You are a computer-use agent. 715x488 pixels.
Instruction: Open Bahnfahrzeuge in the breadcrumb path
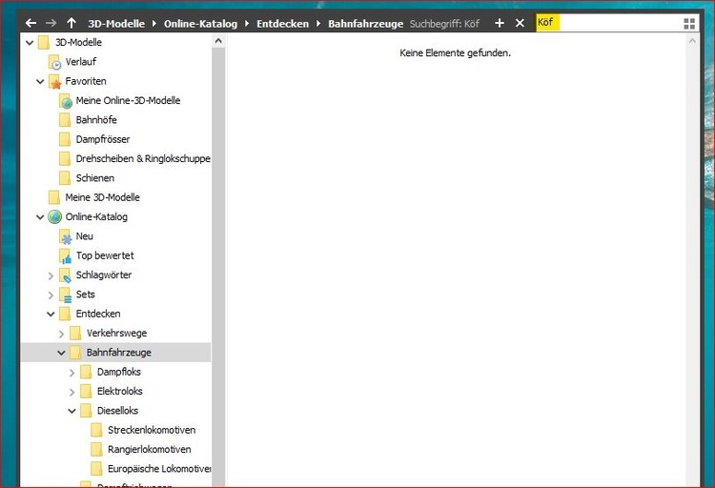366,24
